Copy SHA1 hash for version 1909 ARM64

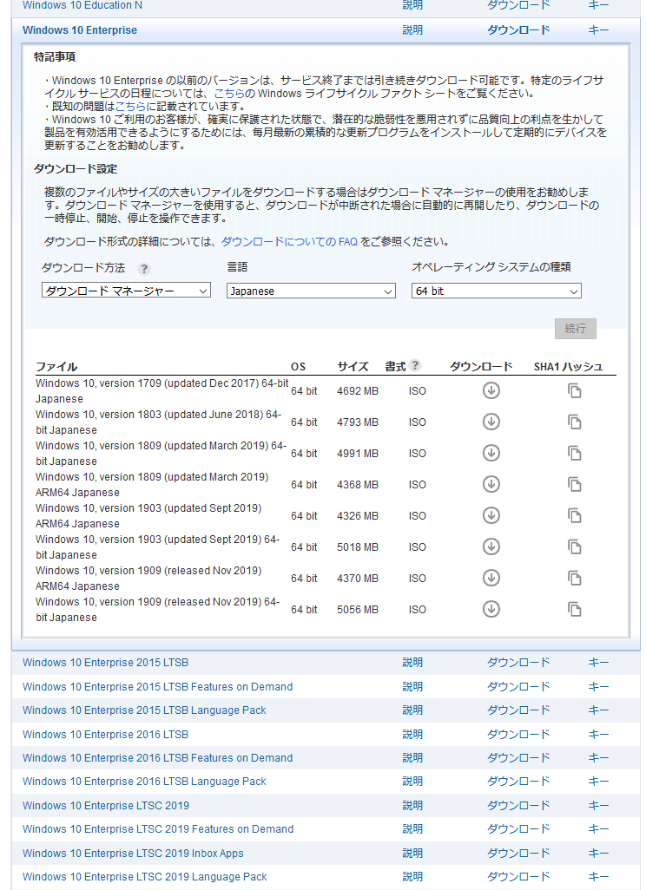[x=575, y=578]
